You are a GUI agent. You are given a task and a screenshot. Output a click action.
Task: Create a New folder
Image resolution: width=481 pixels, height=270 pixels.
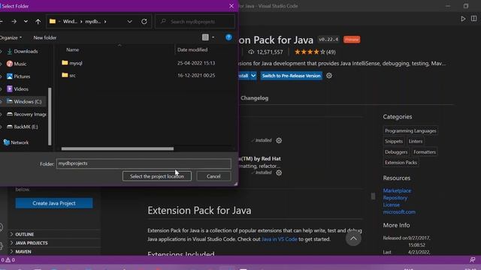(45, 37)
